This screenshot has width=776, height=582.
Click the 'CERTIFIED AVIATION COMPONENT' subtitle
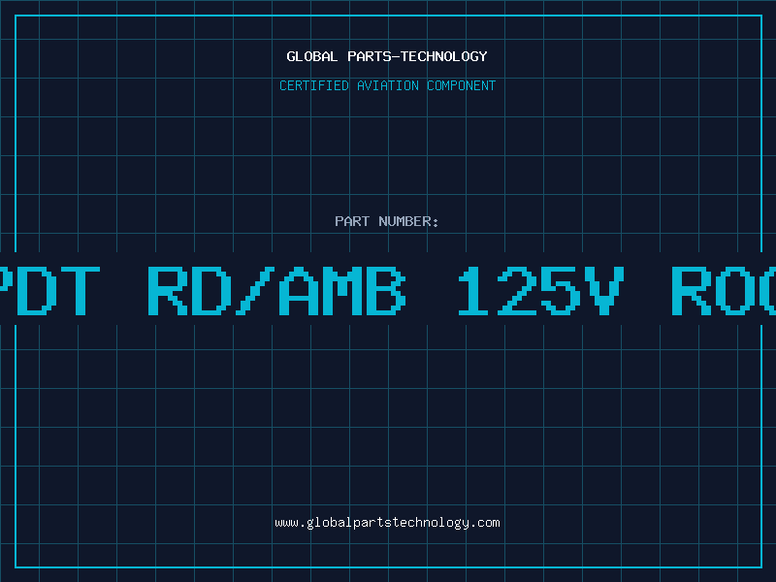[387, 85]
